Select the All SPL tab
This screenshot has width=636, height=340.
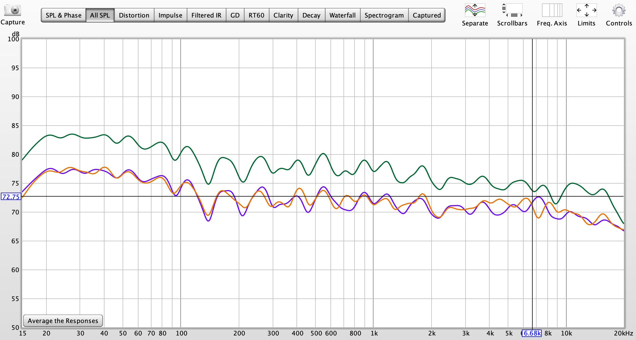100,15
